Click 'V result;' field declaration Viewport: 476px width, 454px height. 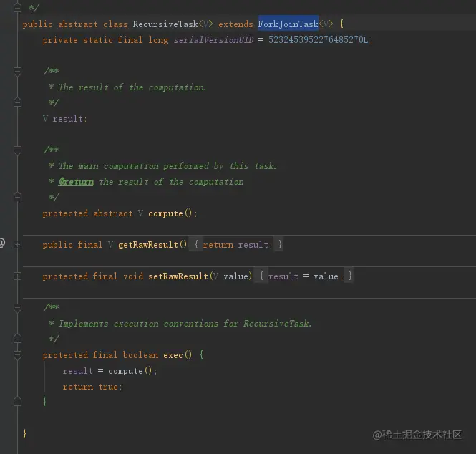click(64, 119)
